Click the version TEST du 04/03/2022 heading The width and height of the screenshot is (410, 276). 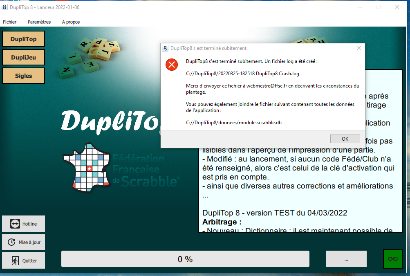pyautogui.click(x=275, y=213)
